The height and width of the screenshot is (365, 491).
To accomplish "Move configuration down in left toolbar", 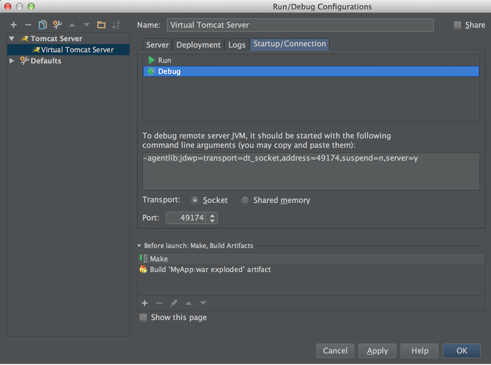I will 87,25.
